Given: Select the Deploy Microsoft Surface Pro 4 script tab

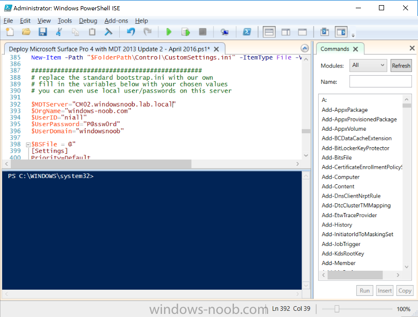Looking at the screenshot, I should [110, 49].
